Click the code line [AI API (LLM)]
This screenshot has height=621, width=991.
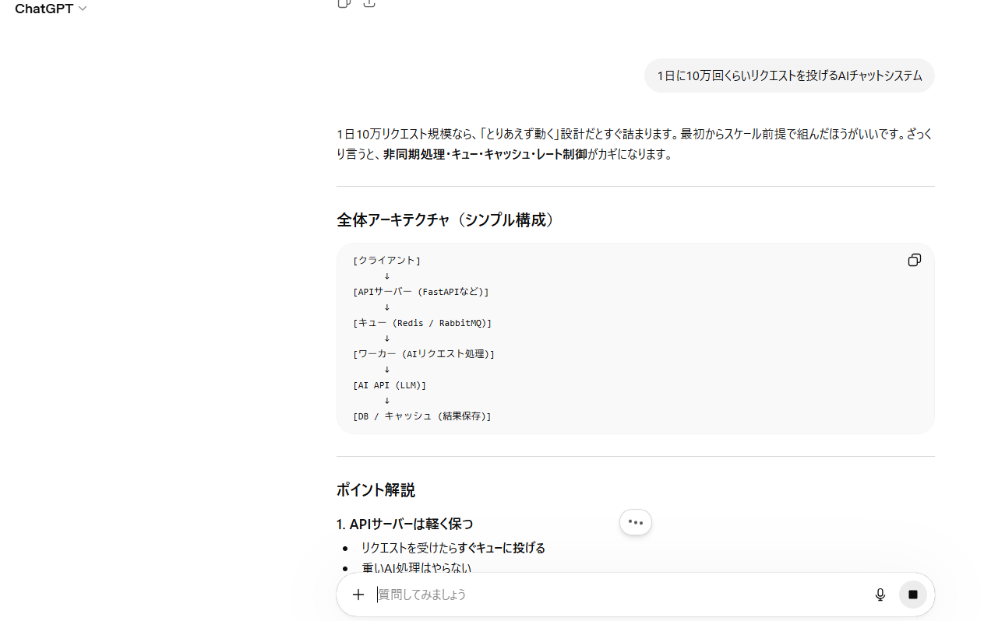(x=390, y=385)
